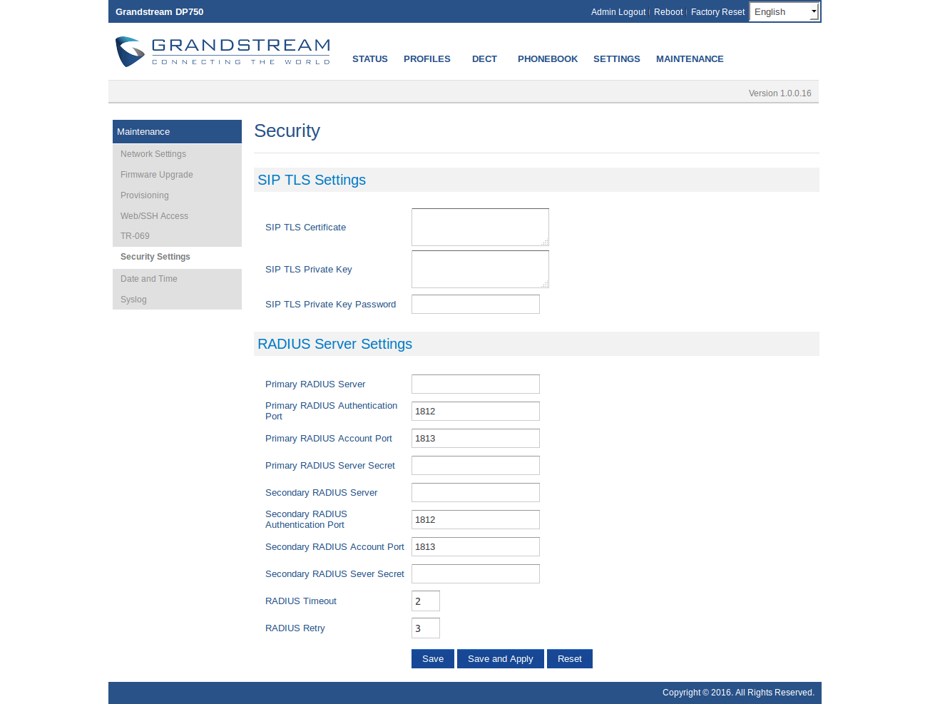Click the SIP TLS Certificate text area

point(479,227)
